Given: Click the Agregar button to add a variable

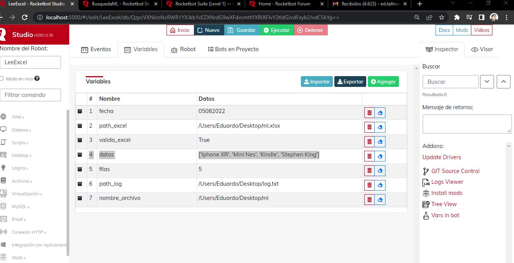Looking at the screenshot, I should tap(383, 82).
